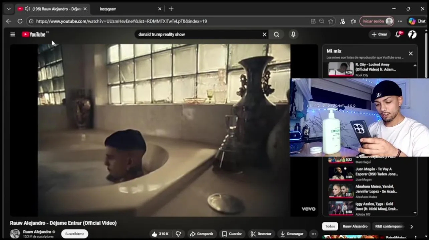
Task: Open the browser tab list dropdown
Action: pos(9,9)
